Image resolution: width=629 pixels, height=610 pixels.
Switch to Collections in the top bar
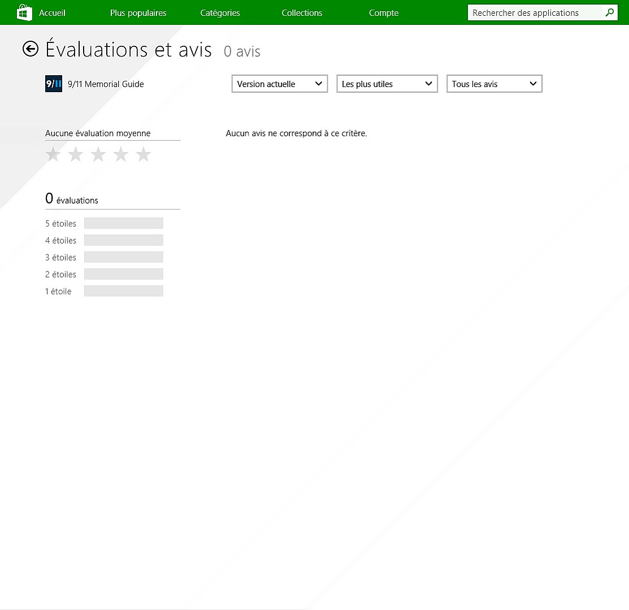(x=302, y=12)
